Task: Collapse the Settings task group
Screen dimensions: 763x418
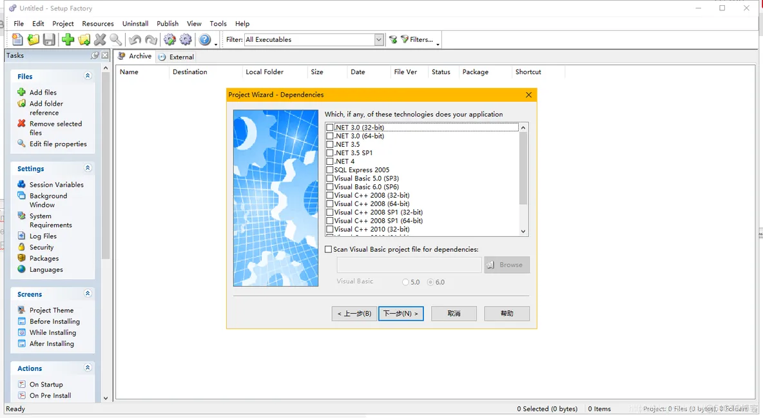Action: coord(88,168)
